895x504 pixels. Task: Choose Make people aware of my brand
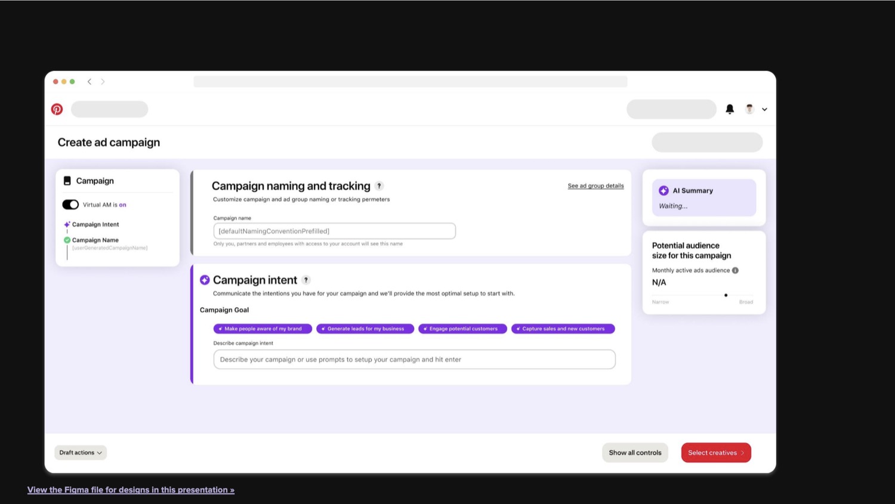[263, 329]
